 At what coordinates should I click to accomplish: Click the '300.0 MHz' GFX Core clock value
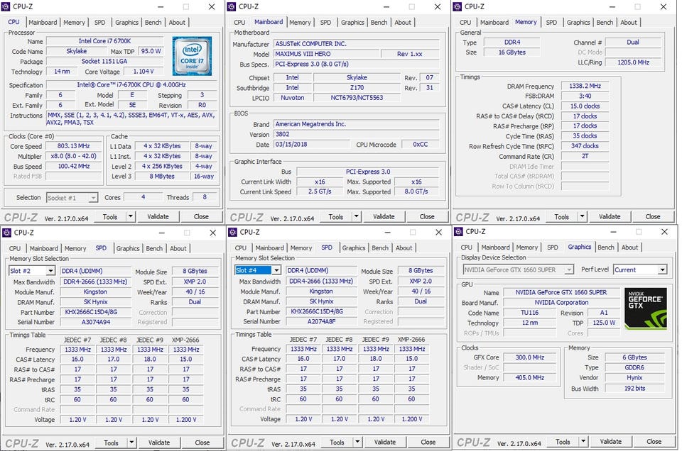tap(529, 357)
